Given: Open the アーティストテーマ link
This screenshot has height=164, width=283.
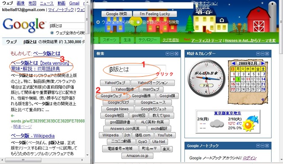Looking at the screenshot, I should [x=207, y=41].
